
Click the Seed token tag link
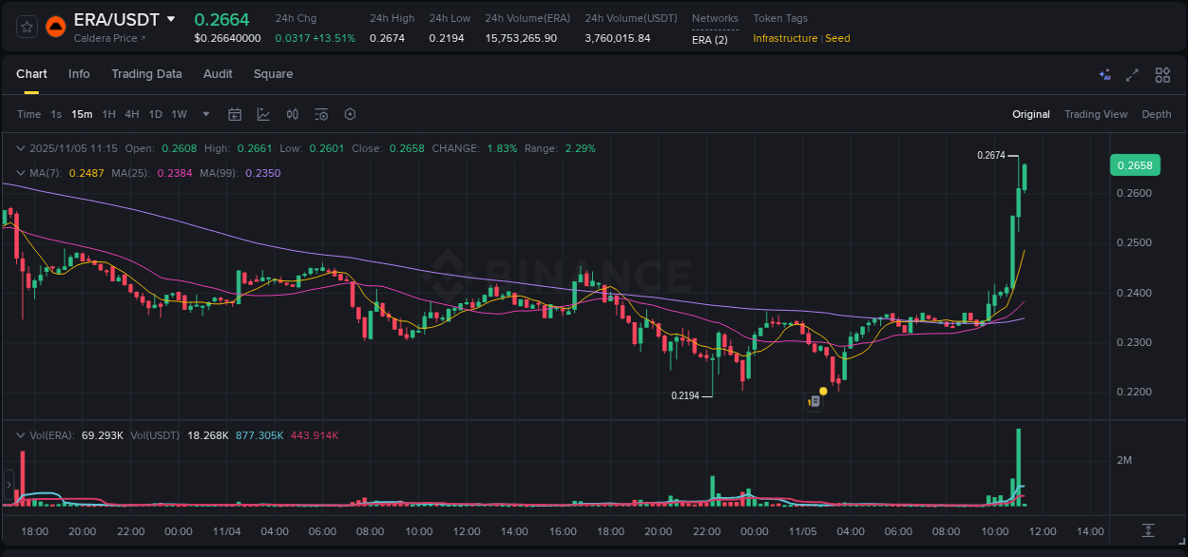pyautogui.click(x=837, y=38)
